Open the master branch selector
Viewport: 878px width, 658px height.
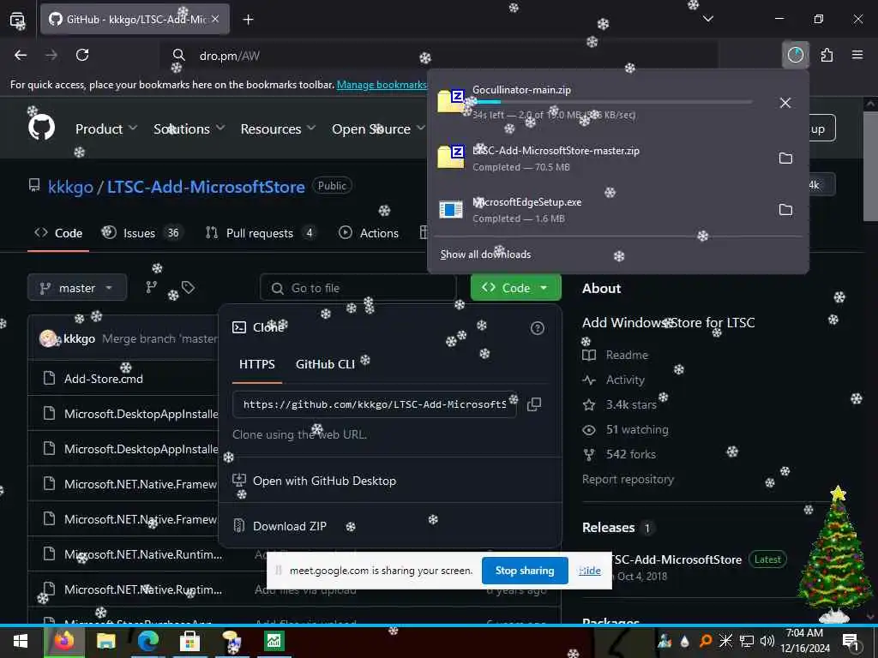(76, 288)
